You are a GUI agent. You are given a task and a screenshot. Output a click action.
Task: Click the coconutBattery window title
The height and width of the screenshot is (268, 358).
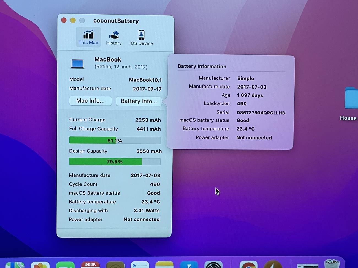click(116, 21)
